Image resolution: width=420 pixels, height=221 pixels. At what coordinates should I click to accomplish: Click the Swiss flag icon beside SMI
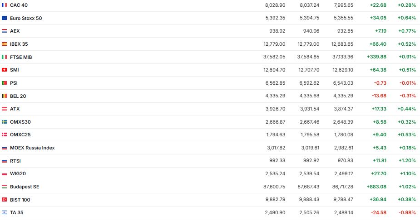4,70
